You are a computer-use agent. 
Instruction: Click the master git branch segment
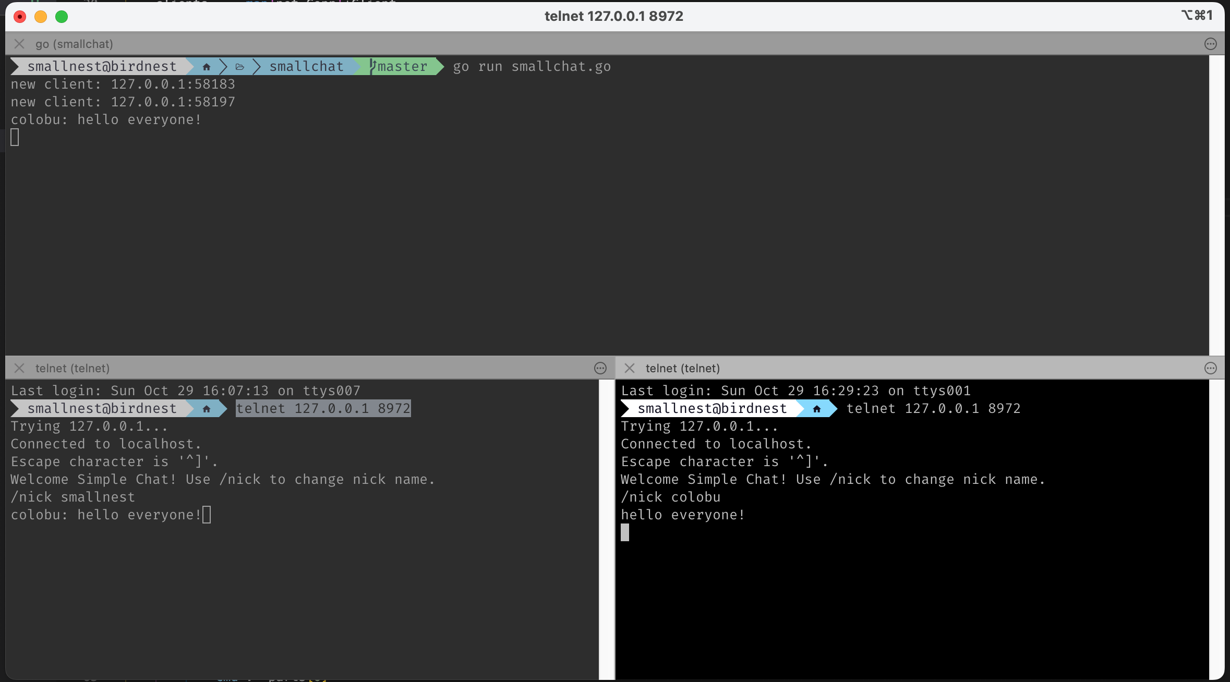point(402,67)
